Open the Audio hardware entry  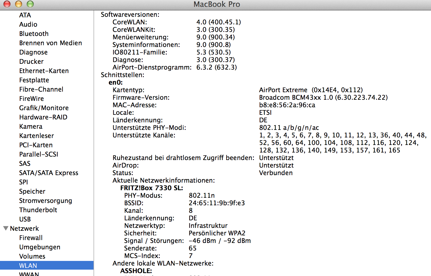pos(28,24)
